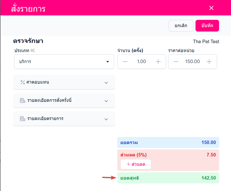Click the sparkle icon next to ประเภท

pos(33,50)
